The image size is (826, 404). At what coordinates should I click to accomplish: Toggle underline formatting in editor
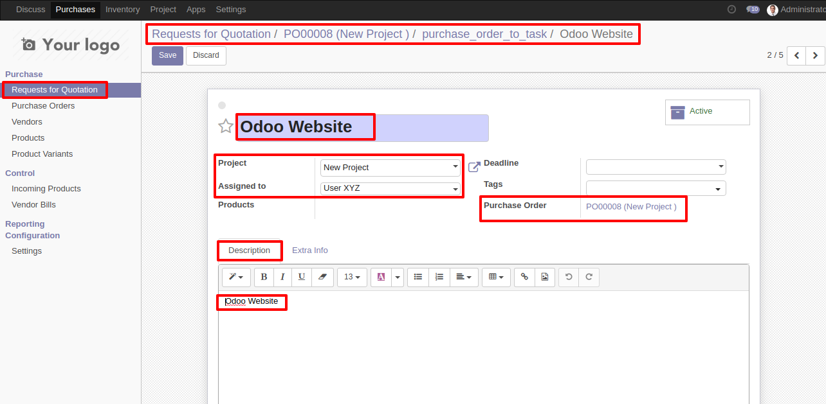pyautogui.click(x=302, y=277)
